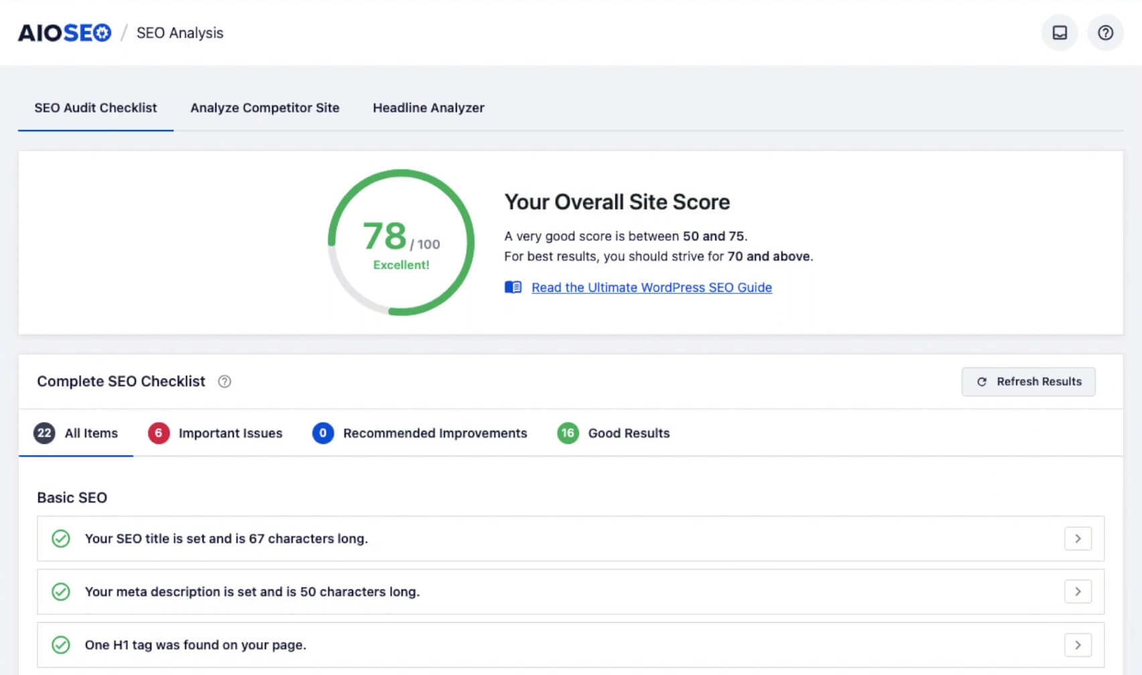The image size is (1142, 675).
Task: Filter checklist to Good Results
Action: tap(614, 433)
